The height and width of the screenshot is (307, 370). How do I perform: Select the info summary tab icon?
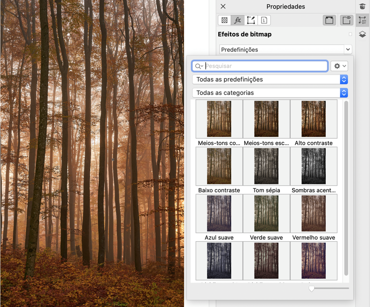coord(264,20)
